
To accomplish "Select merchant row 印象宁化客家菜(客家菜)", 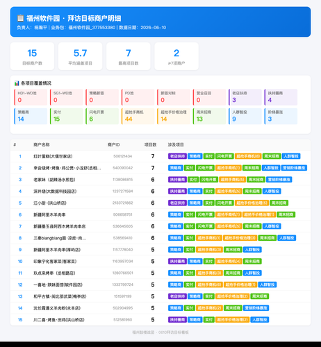I will point(160,262).
